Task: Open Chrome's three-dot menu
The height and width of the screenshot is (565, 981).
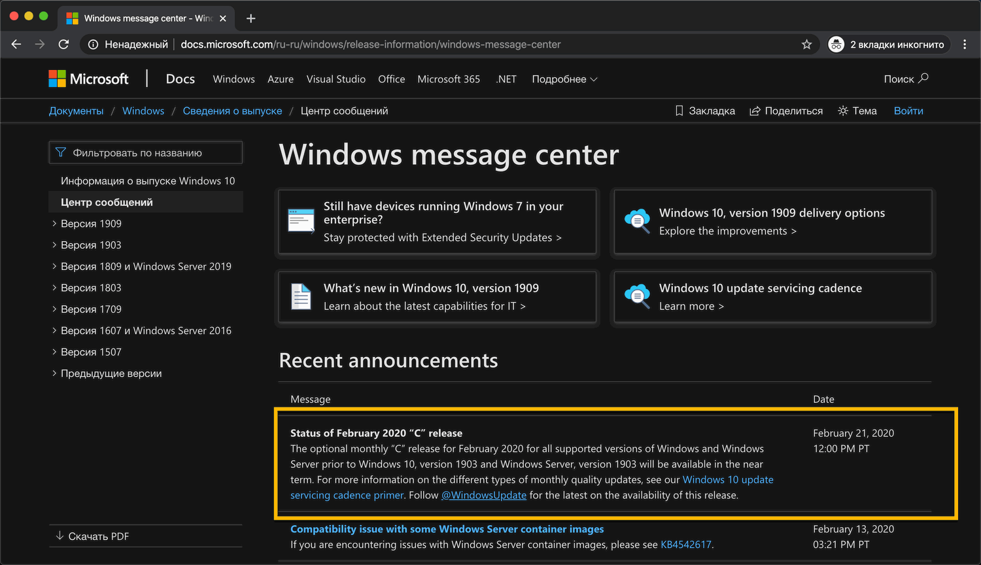Action: tap(965, 44)
